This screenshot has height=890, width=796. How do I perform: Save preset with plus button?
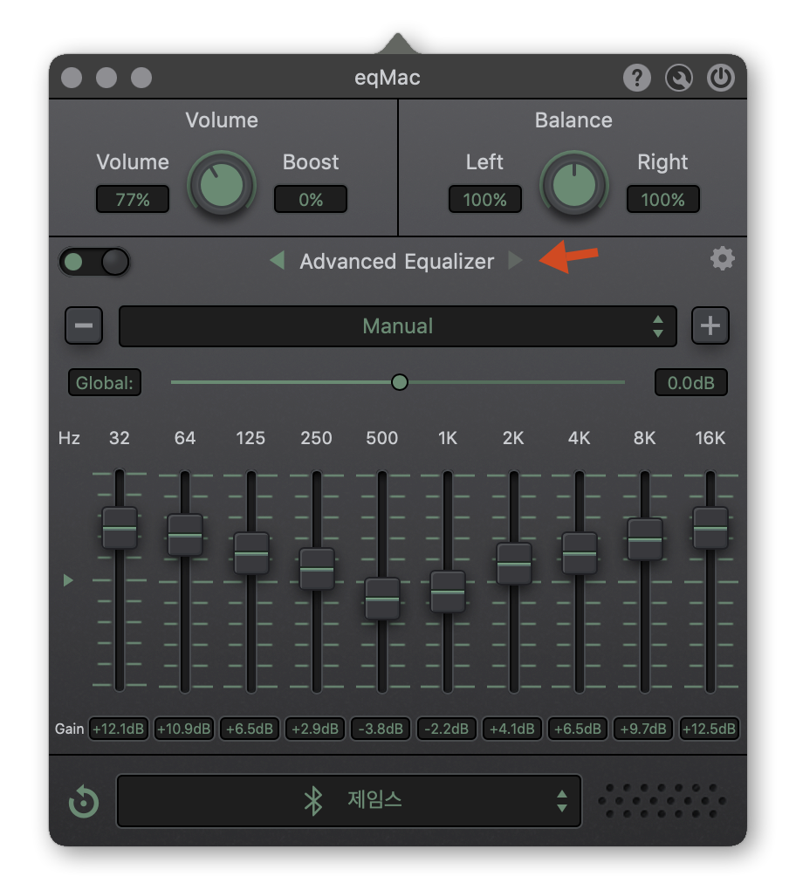(x=710, y=325)
